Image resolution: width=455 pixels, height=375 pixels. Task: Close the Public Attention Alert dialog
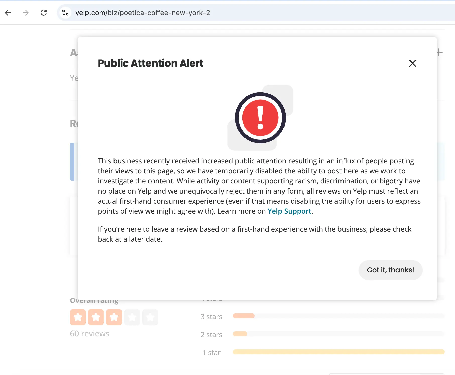(412, 63)
